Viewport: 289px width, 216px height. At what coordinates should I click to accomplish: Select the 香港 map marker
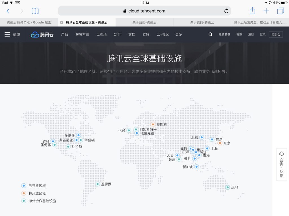pos(199,155)
